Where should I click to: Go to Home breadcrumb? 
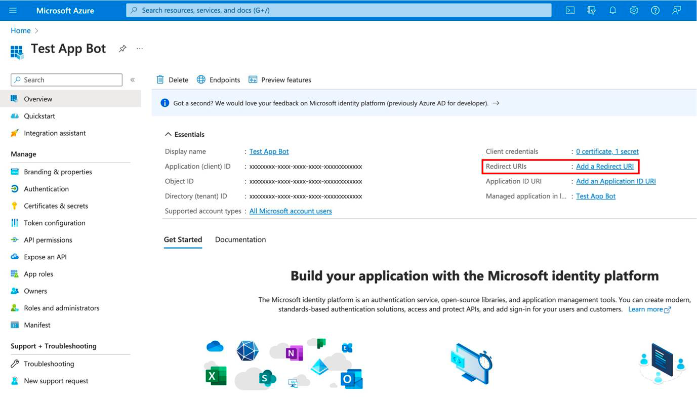coord(21,30)
